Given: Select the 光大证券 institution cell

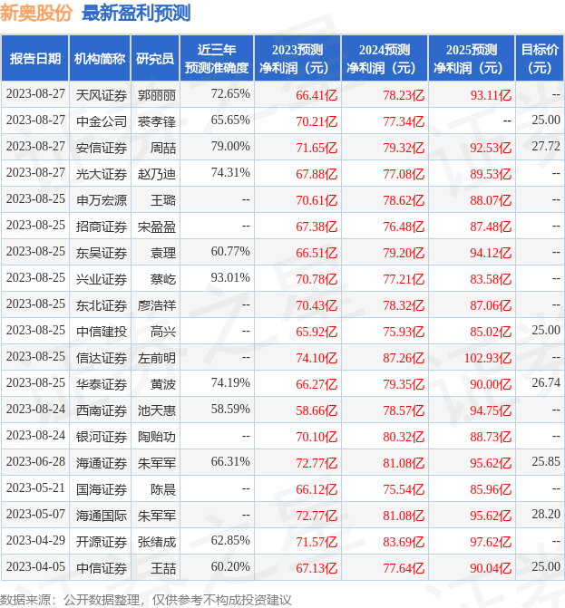Looking at the screenshot, I should [102, 175].
